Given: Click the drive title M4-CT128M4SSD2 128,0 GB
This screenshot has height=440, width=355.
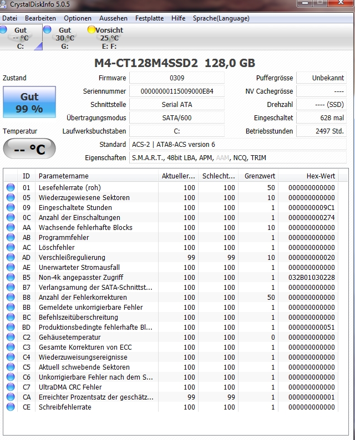Looking at the screenshot, I should click(x=175, y=63).
